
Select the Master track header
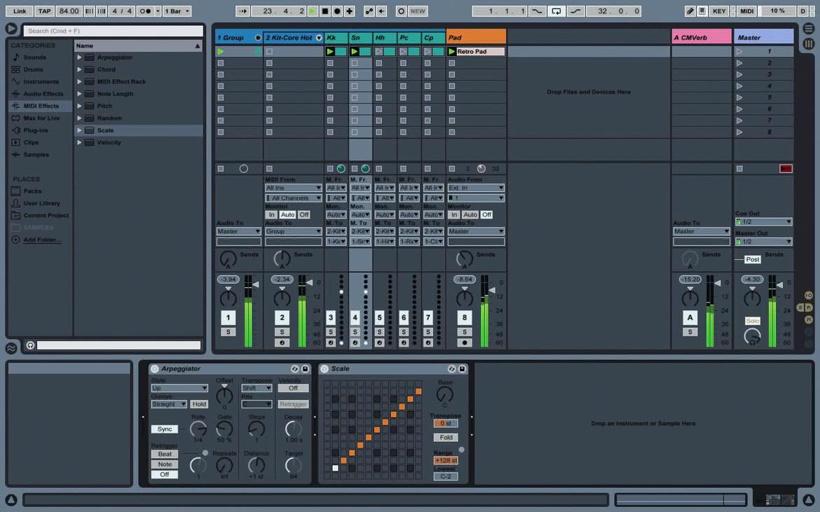(763, 38)
